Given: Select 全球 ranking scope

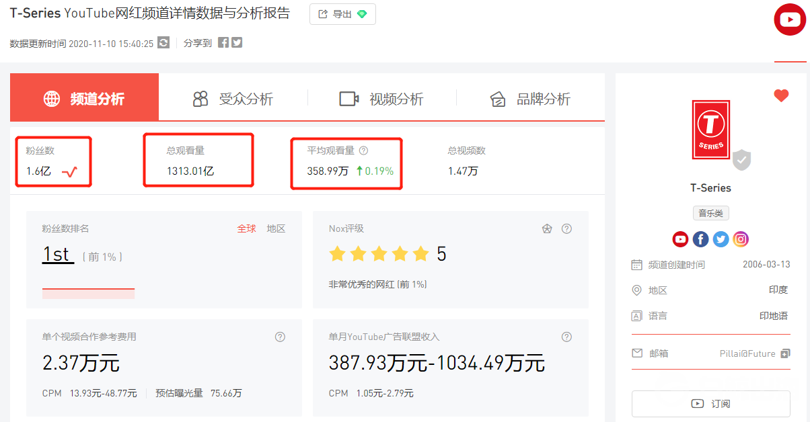Looking at the screenshot, I should click(x=246, y=229).
